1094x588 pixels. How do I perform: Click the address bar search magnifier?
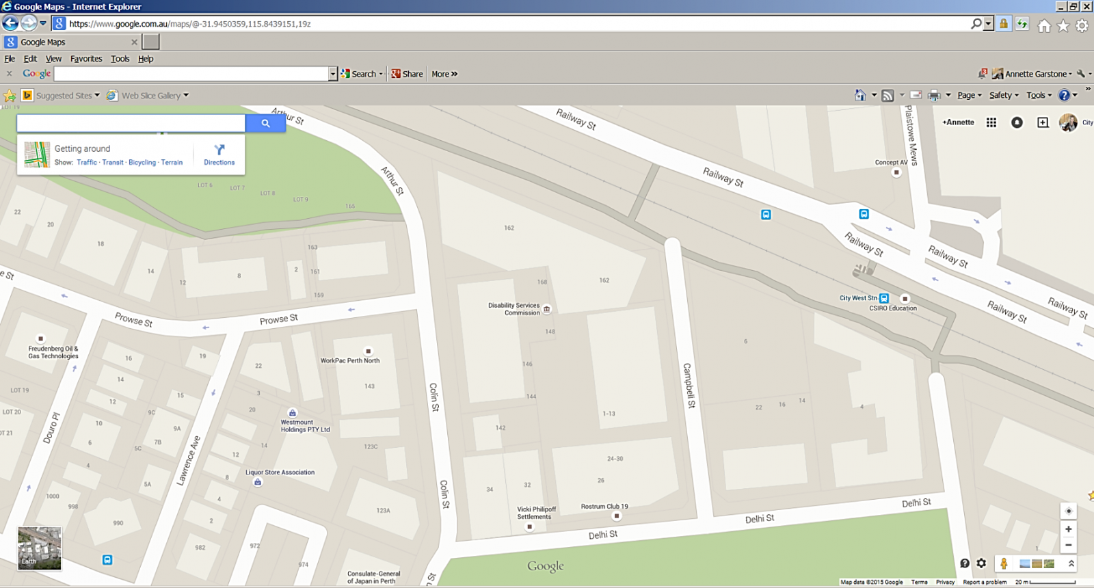(x=976, y=24)
